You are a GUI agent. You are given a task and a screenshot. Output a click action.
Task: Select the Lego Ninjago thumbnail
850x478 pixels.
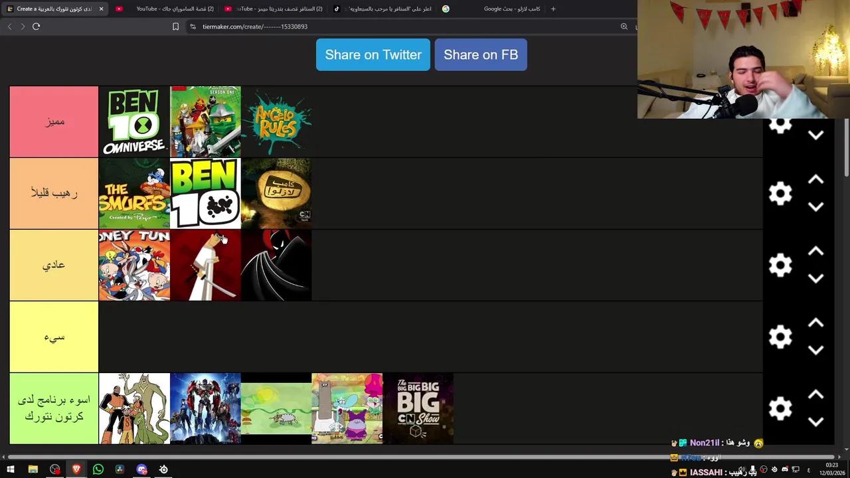[x=205, y=121]
